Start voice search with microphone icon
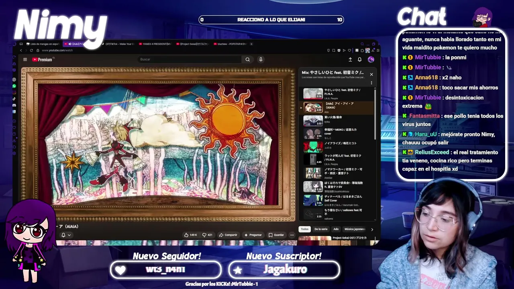514x289 pixels. 261,59
